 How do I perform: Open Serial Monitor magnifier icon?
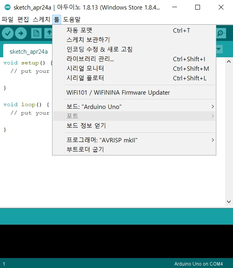[x=221, y=33]
